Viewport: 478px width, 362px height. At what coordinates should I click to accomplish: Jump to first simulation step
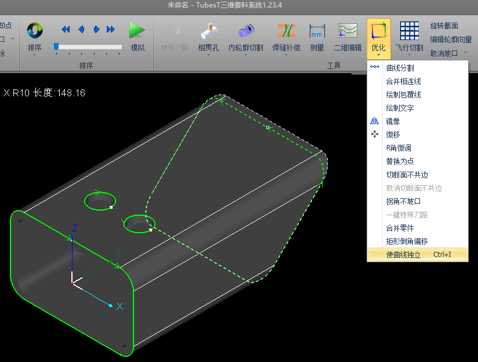pyautogui.click(x=66, y=29)
